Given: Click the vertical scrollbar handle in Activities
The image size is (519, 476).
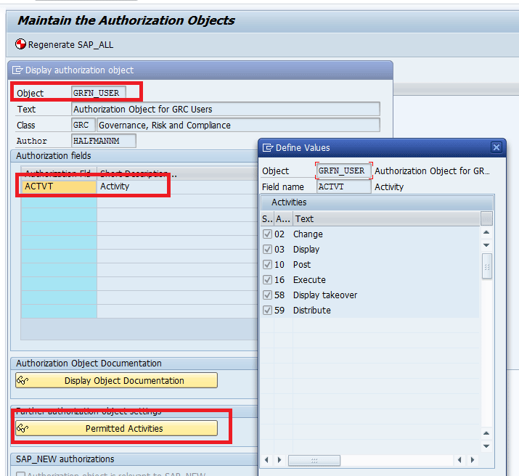Looking at the screenshot, I should click(486, 266).
